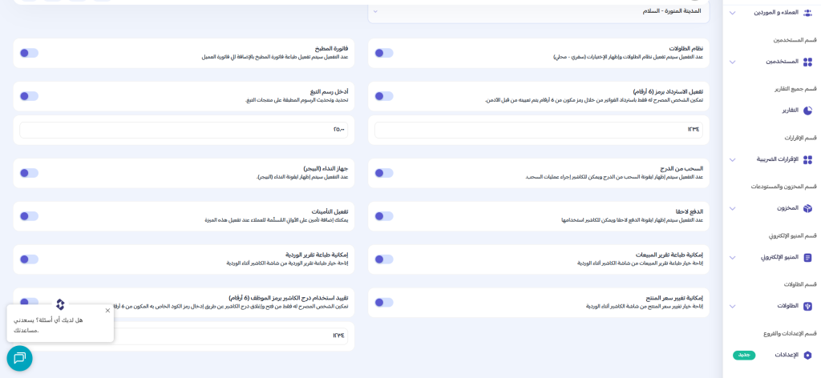Expand the المستخدمين chevron arrow

[733, 62]
